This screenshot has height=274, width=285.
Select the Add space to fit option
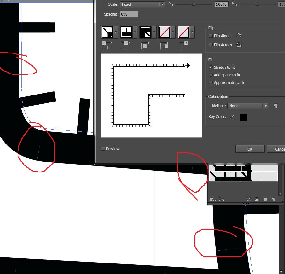point(211,75)
